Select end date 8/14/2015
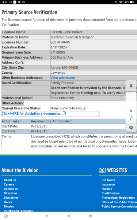Screen dimensions: 137x220 pyautogui.click(x=39, y=131)
